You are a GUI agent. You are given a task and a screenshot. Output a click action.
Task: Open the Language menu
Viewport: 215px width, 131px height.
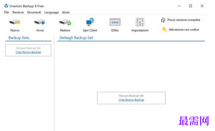click(x=51, y=12)
